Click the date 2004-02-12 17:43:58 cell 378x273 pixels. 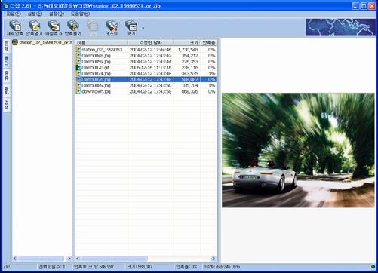pyautogui.click(x=150, y=91)
